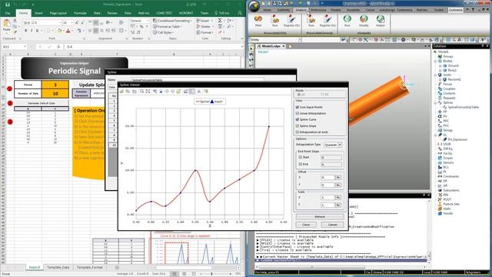Click the last icon in Spline Viewer toolbar
The height and width of the screenshot is (277, 492).
(206, 92)
